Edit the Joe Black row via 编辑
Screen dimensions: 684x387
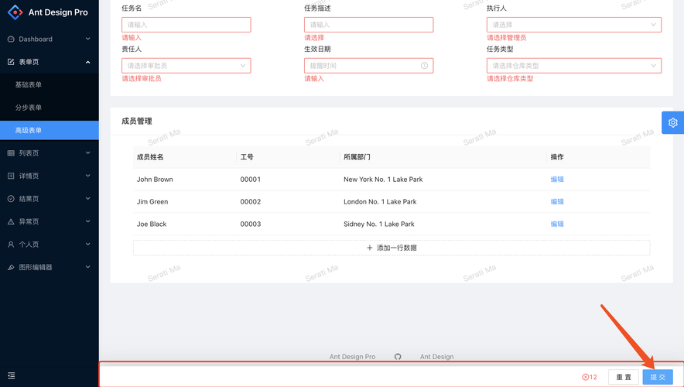(557, 224)
